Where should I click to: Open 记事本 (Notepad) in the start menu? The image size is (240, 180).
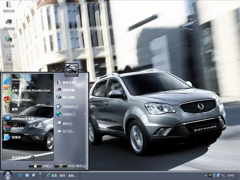click(x=15, y=137)
